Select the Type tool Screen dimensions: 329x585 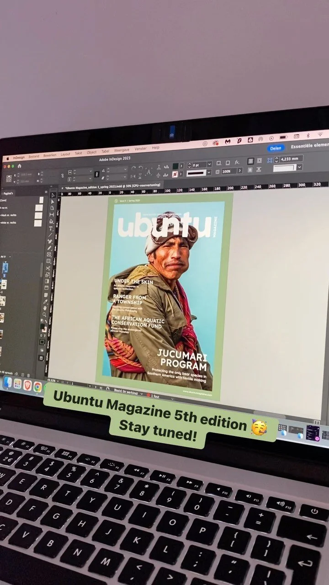tap(50, 228)
